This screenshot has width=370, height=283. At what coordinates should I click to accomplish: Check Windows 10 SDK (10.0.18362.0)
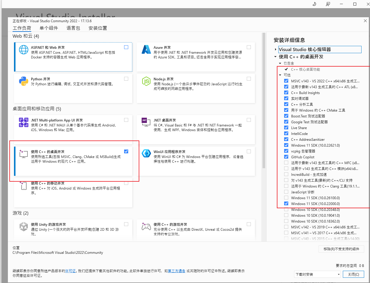tap(286, 221)
